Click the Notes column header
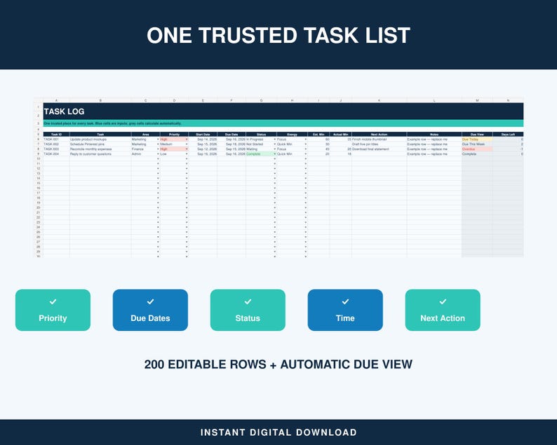Image resolution: width=557 pixels, height=445 pixels. coord(434,135)
